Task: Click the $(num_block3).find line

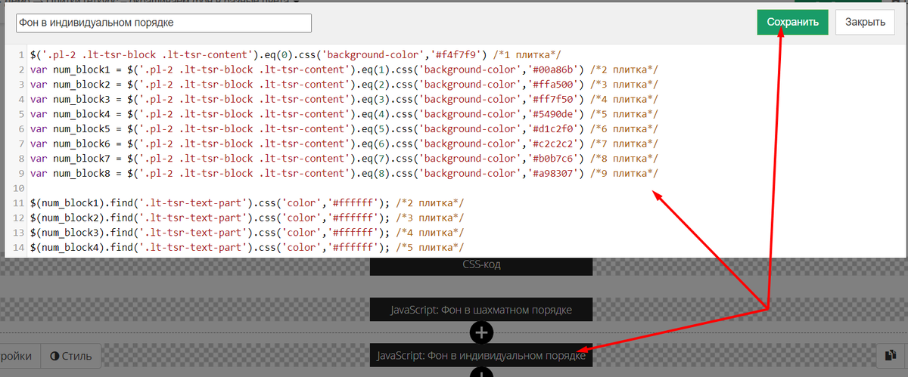Action: point(247,233)
